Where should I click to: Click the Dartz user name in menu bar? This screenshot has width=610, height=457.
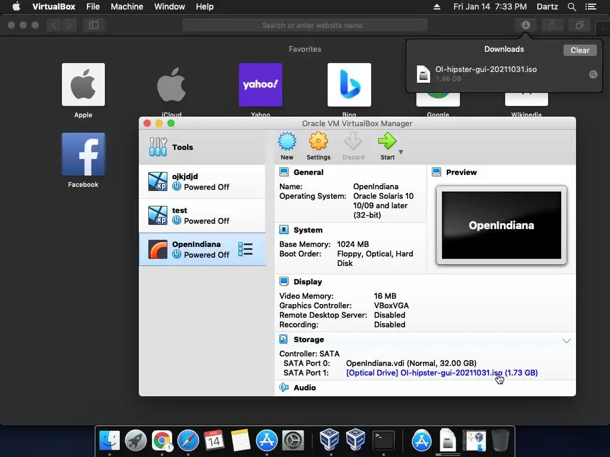[547, 7]
